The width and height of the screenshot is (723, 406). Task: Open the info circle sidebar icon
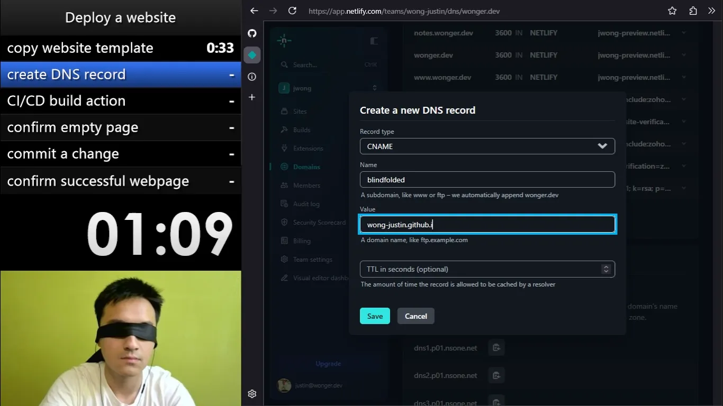(252, 77)
